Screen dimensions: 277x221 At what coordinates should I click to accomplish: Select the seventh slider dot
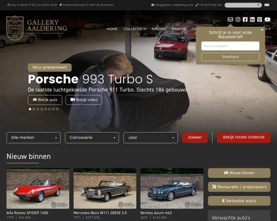pyautogui.click(x=53, y=109)
